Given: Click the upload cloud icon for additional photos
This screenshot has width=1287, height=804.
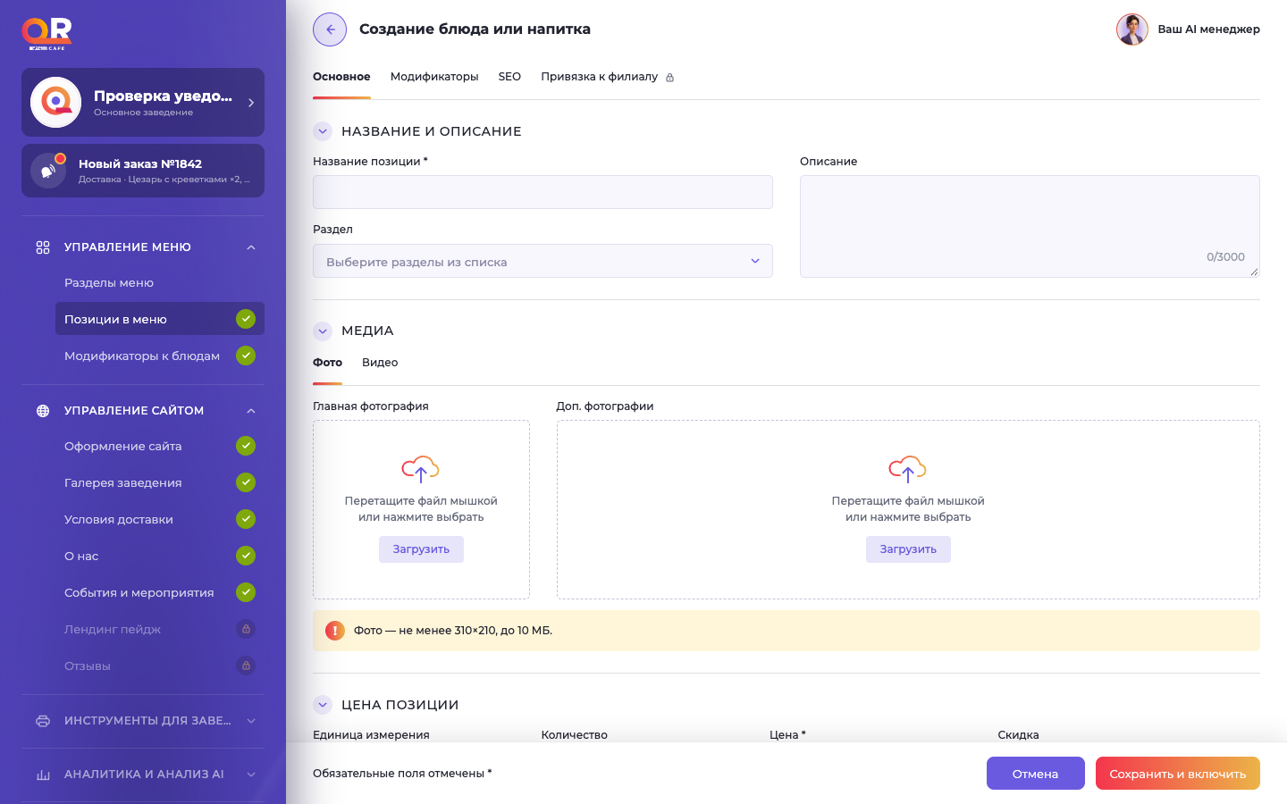Looking at the screenshot, I should pyautogui.click(x=908, y=469).
